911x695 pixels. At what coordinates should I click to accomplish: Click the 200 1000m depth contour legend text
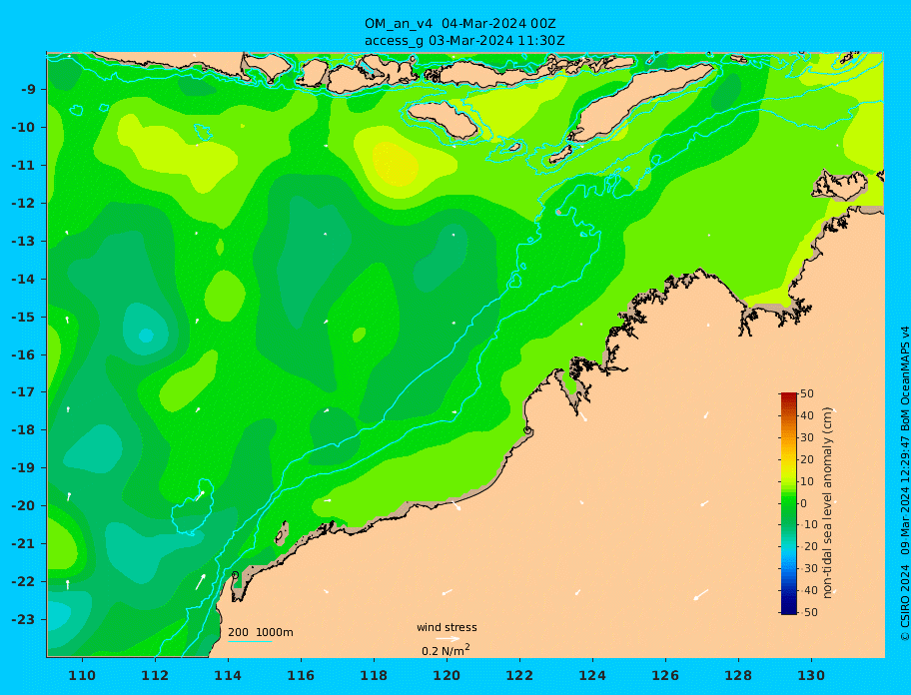click(x=261, y=632)
